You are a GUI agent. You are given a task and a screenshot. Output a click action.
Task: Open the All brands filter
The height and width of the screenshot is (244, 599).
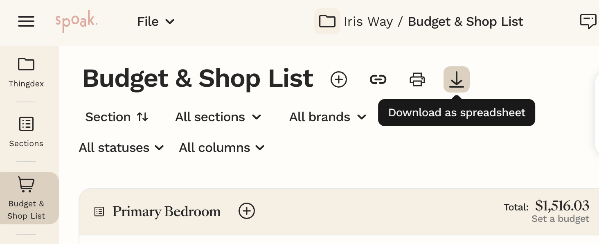point(328,117)
